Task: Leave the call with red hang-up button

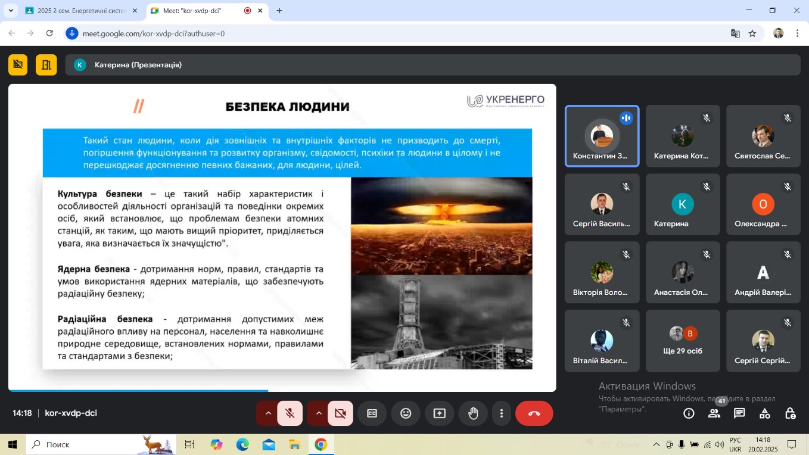Action: (534, 413)
